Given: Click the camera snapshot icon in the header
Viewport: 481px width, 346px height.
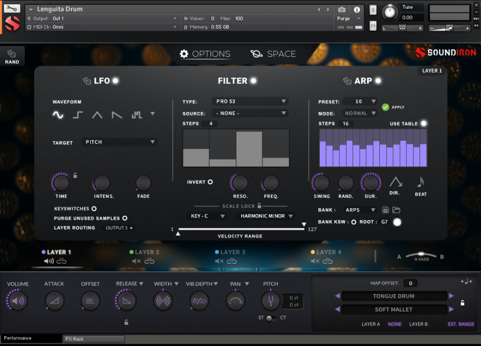Looking at the screenshot, I should point(343,9).
